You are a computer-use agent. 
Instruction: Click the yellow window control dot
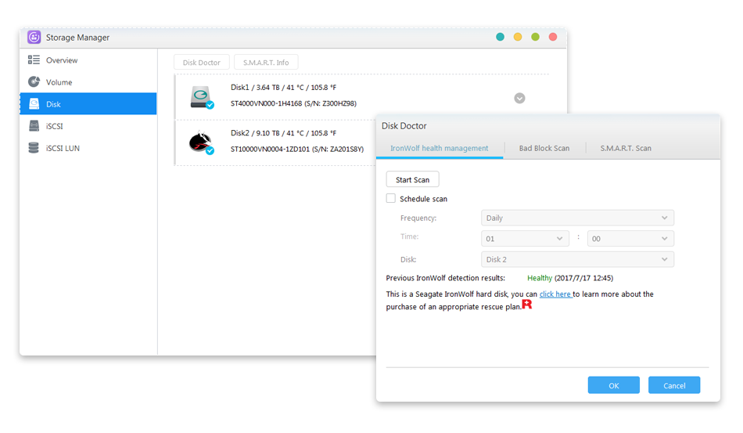518,37
